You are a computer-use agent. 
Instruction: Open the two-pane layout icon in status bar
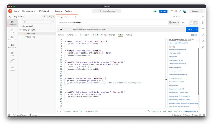click(200, 115)
